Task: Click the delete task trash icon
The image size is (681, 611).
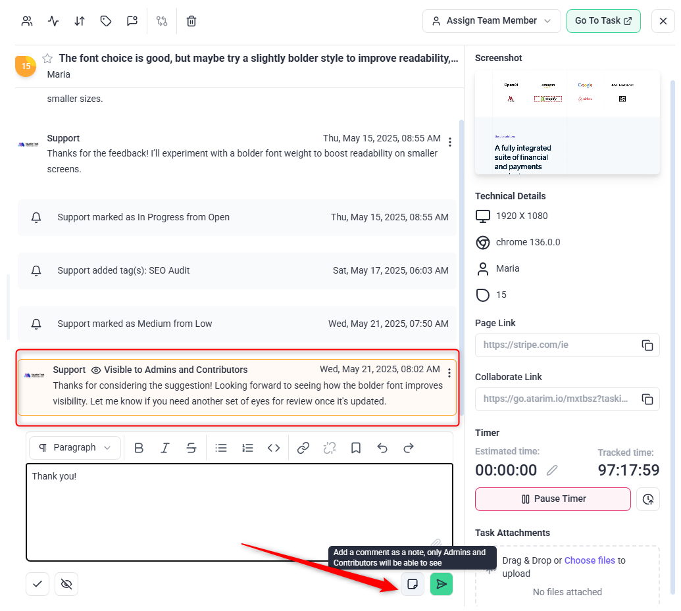Action: pos(191,21)
